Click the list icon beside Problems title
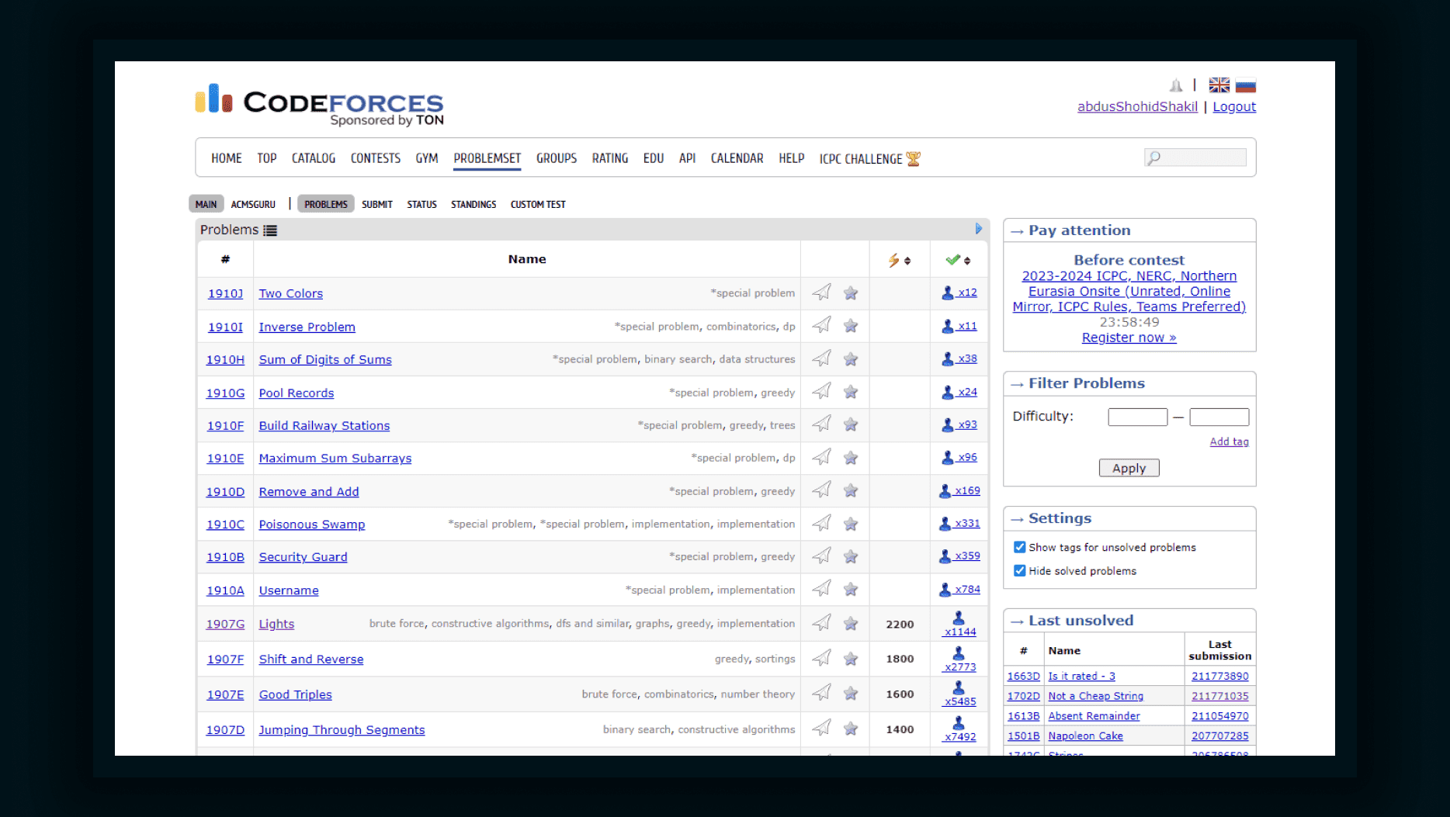1450x817 pixels. tap(270, 230)
